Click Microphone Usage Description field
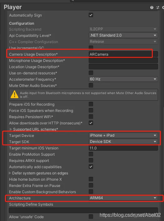 tap(123, 60)
